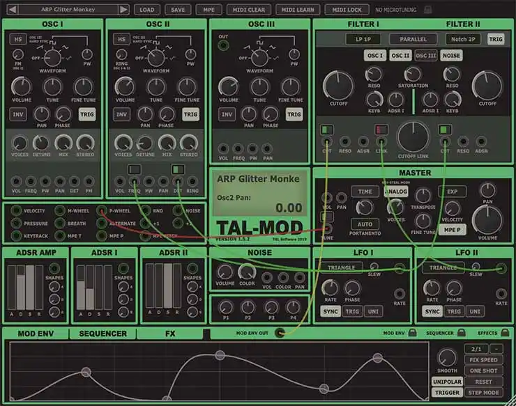Toggle OSC II routing to filter

click(400, 56)
